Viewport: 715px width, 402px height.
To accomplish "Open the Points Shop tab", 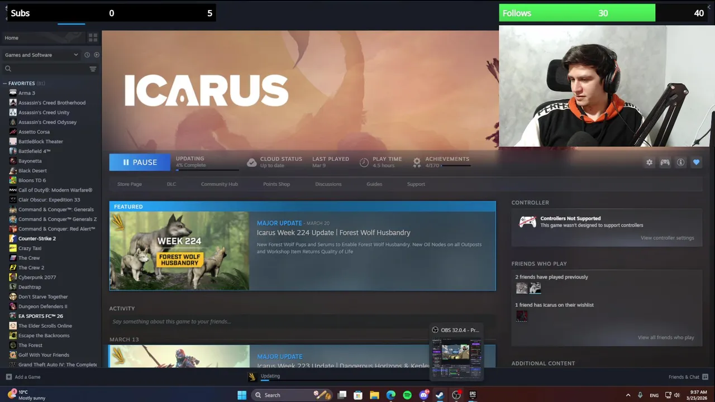I will pyautogui.click(x=277, y=184).
